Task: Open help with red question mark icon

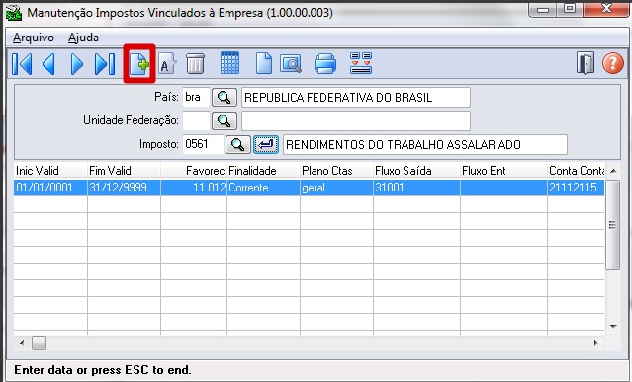Action: coord(612,63)
